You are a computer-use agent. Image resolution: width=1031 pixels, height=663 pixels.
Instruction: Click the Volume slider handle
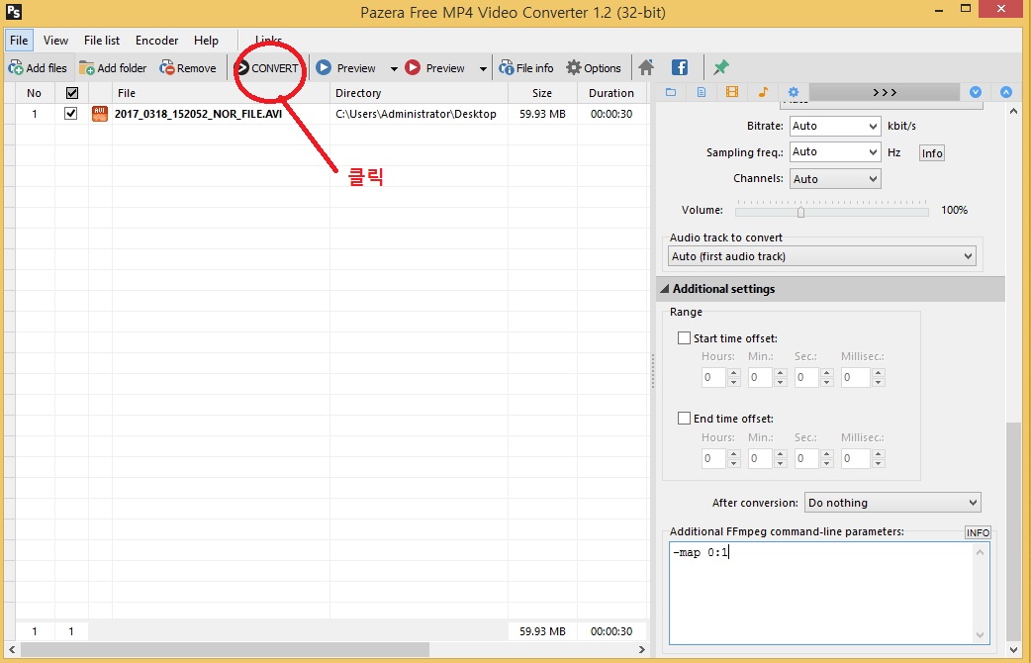[800, 211]
